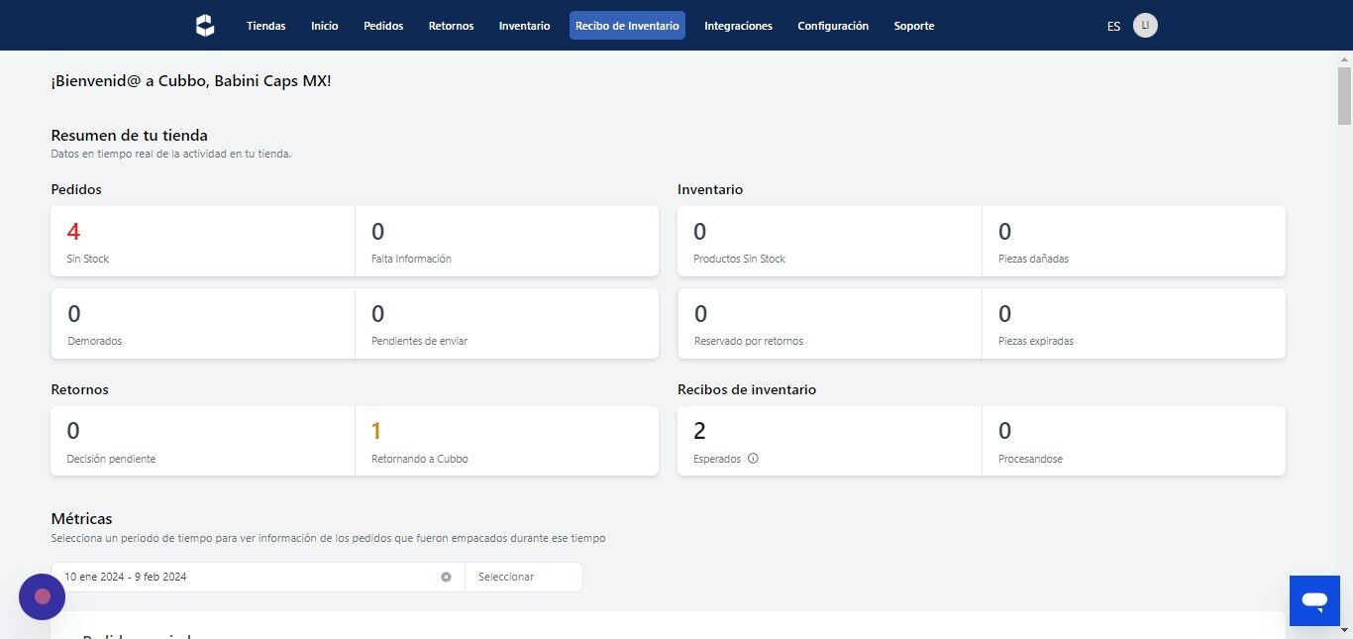Open the Retornos navigation item
Image resolution: width=1353 pixels, height=639 pixels.
451,26
